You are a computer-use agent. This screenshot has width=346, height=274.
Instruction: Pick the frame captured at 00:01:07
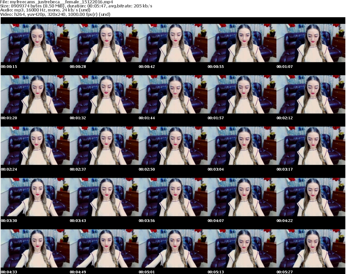311,43
